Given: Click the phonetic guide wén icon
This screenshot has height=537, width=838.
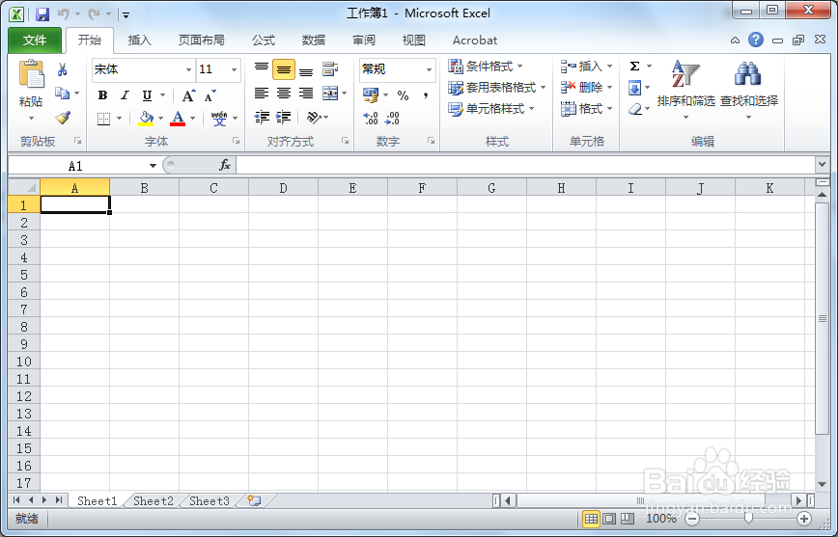Looking at the screenshot, I should (219, 118).
